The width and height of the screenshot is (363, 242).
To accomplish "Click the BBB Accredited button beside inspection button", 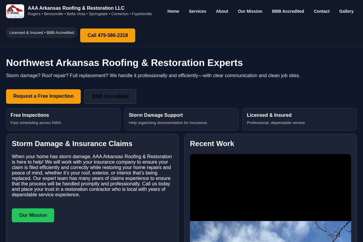I will [110, 97].
